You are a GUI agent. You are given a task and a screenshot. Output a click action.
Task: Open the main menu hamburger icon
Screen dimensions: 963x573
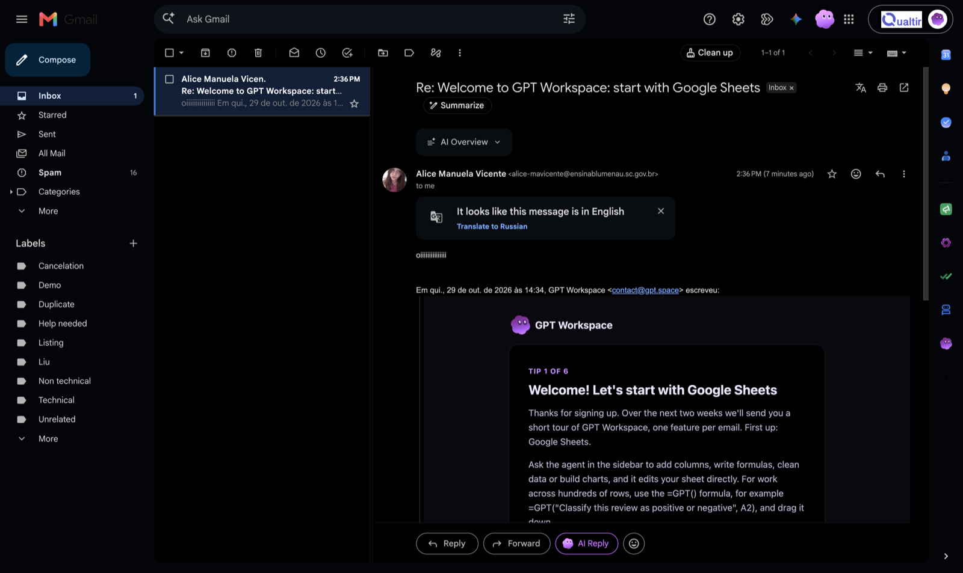(22, 19)
